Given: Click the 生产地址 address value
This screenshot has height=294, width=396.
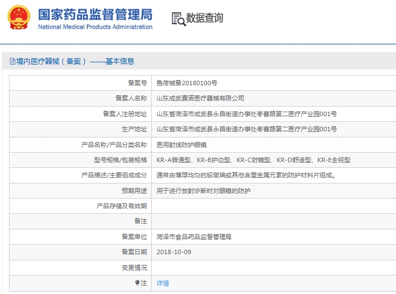Looking at the screenshot, I should coord(247,129).
